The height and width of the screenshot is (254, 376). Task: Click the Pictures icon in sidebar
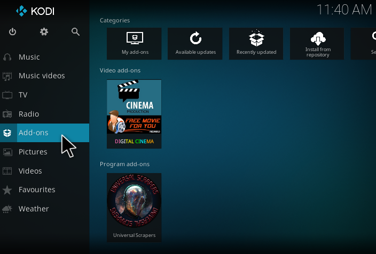click(7, 152)
